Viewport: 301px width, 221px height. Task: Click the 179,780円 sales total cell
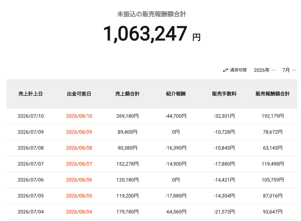point(128,212)
